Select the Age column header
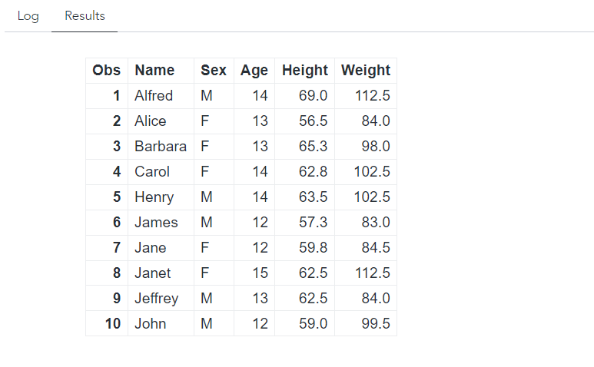This screenshot has width=594, height=367. coord(254,71)
